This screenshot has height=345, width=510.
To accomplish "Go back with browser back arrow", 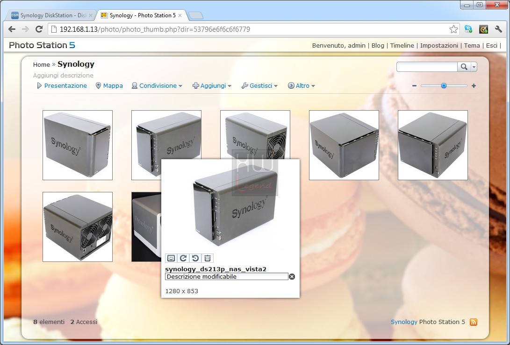I will pos(12,29).
